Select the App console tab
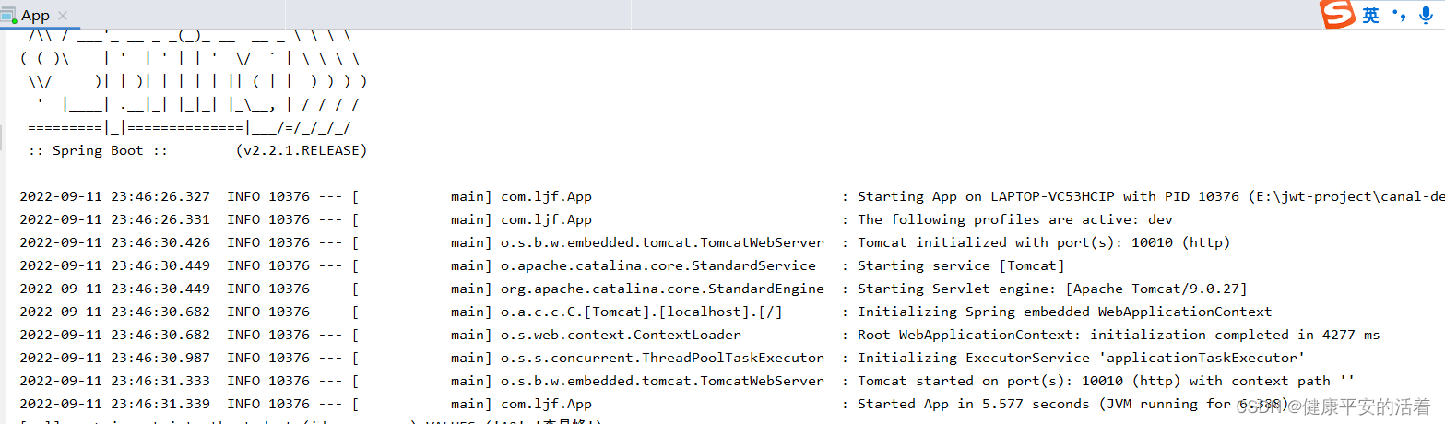Image resolution: width=1445 pixels, height=424 pixels. click(36, 16)
